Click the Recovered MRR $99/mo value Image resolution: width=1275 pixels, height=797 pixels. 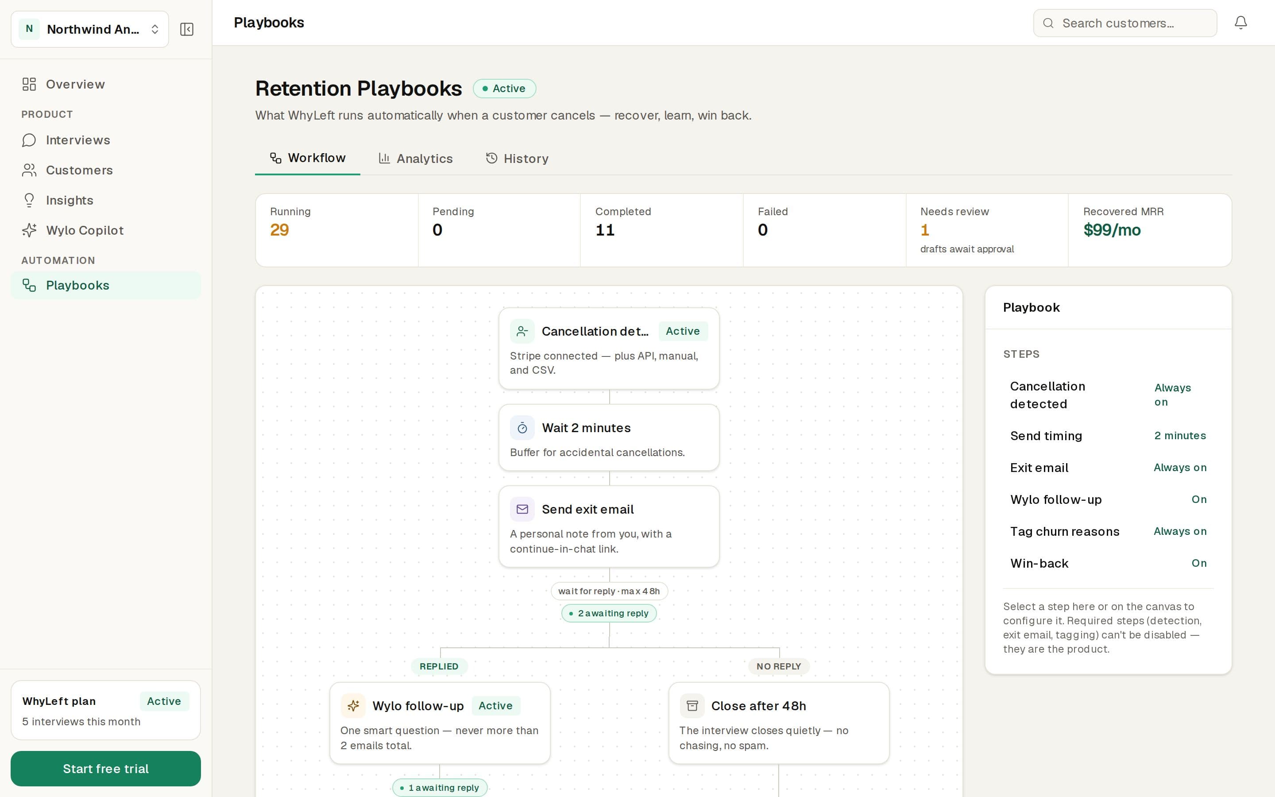point(1112,230)
